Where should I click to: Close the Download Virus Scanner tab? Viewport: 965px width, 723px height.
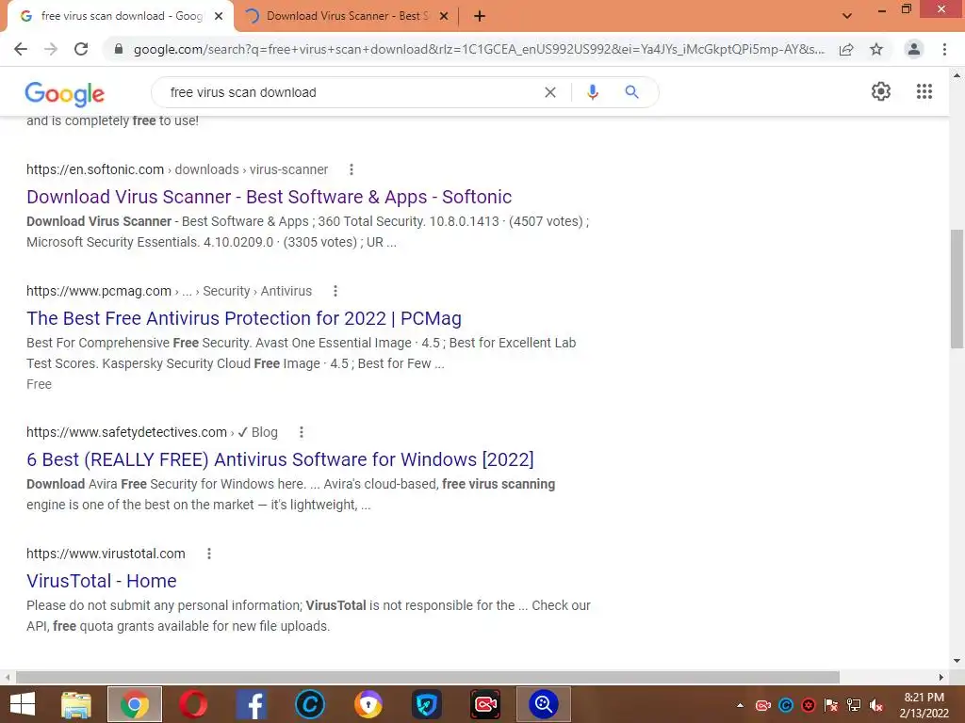444,17
